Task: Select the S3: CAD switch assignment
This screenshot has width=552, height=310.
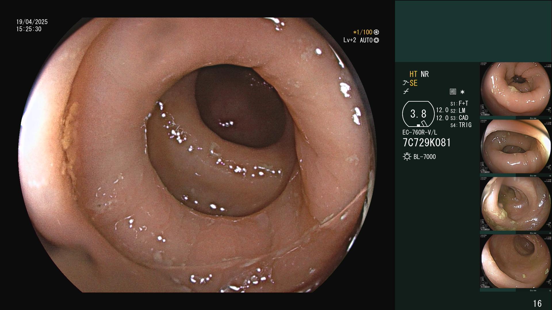Action: point(459,118)
